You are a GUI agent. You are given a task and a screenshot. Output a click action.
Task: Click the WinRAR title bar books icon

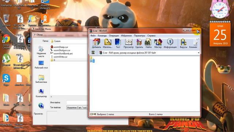(x=91, y=31)
